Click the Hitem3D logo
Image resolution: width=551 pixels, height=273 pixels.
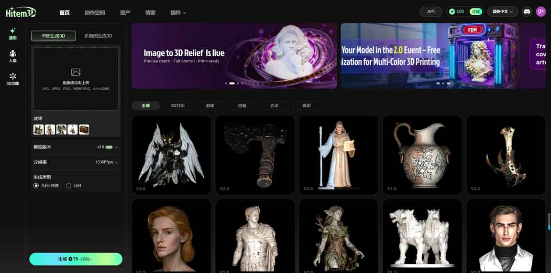(x=21, y=12)
